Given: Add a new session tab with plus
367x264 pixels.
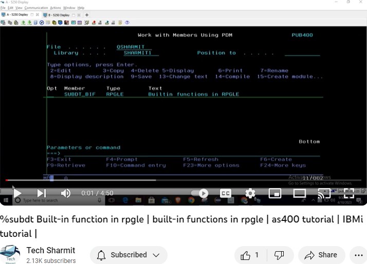Looking at the screenshot, I should (87, 15).
